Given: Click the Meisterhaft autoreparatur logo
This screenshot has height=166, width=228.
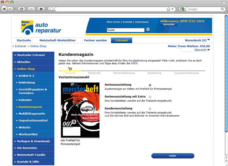Looking at the screenshot, I should pos(41,27).
